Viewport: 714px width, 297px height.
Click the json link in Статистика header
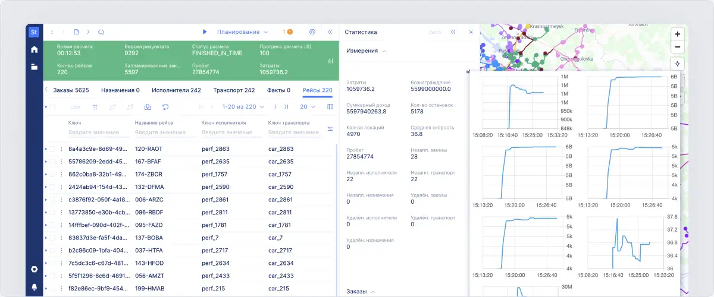435,32
